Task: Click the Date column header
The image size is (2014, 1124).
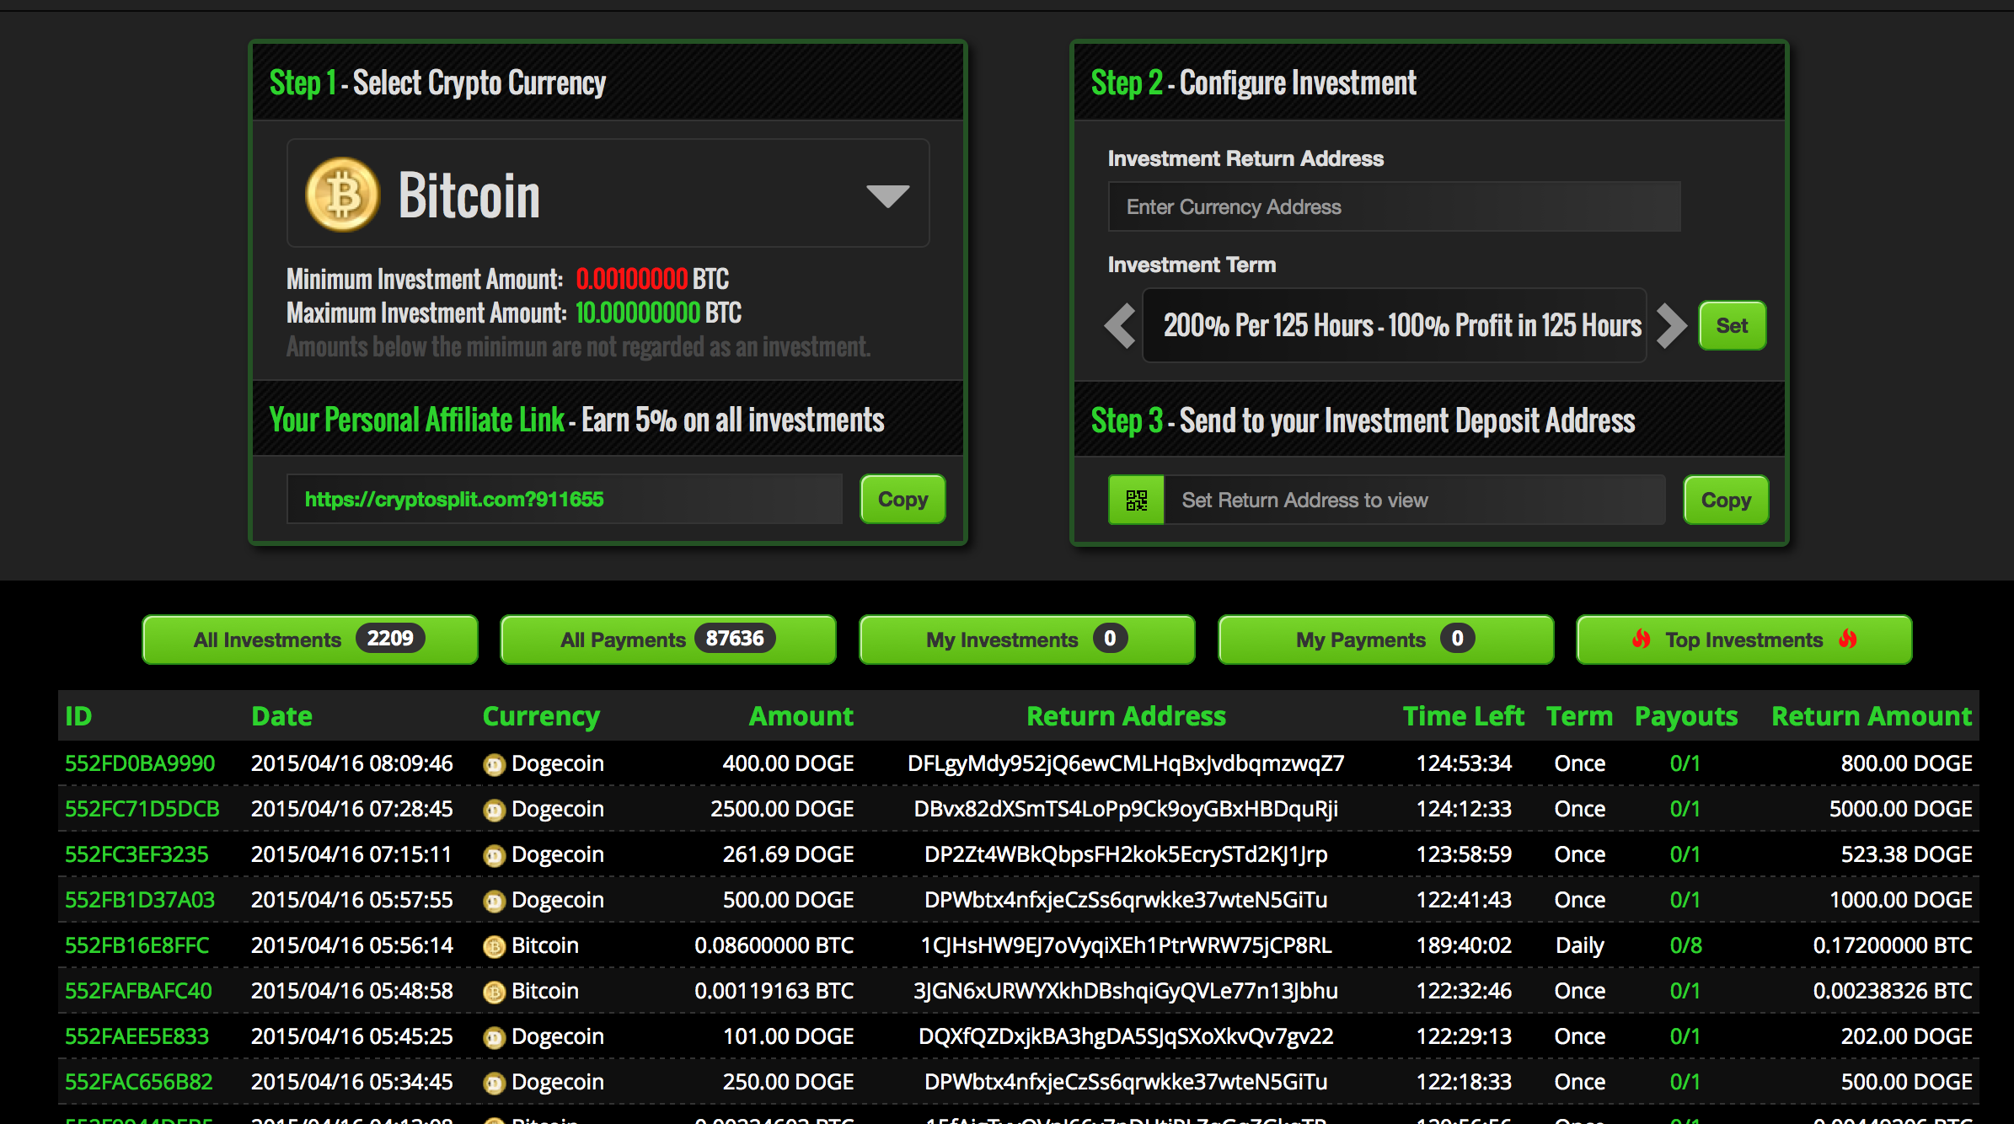Action: coord(281,716)
